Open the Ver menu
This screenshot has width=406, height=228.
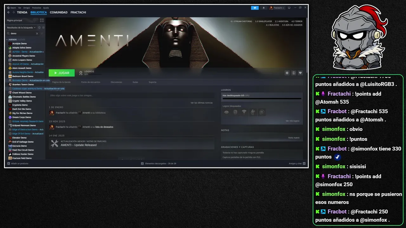click(x=20, y=8)
